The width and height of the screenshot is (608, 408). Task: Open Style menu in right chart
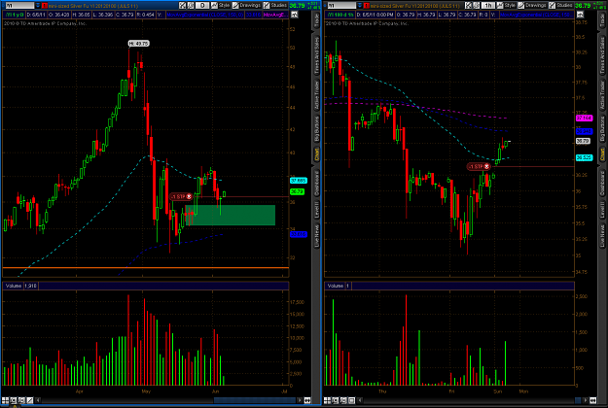point(506,6)
